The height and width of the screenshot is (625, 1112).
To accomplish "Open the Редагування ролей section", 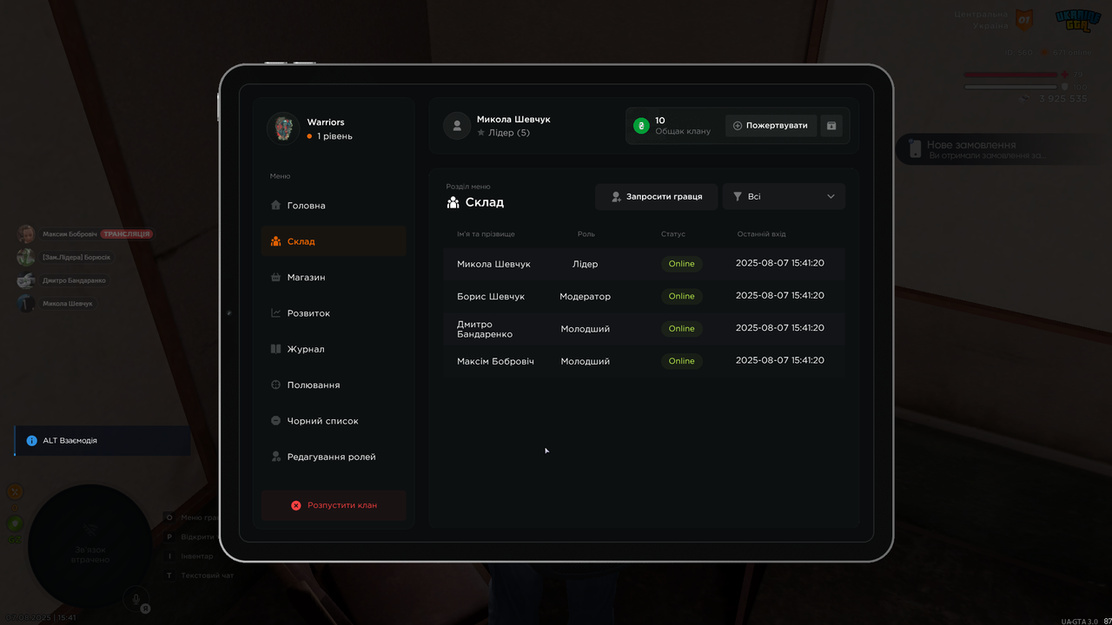I will (x=334, y=457).
